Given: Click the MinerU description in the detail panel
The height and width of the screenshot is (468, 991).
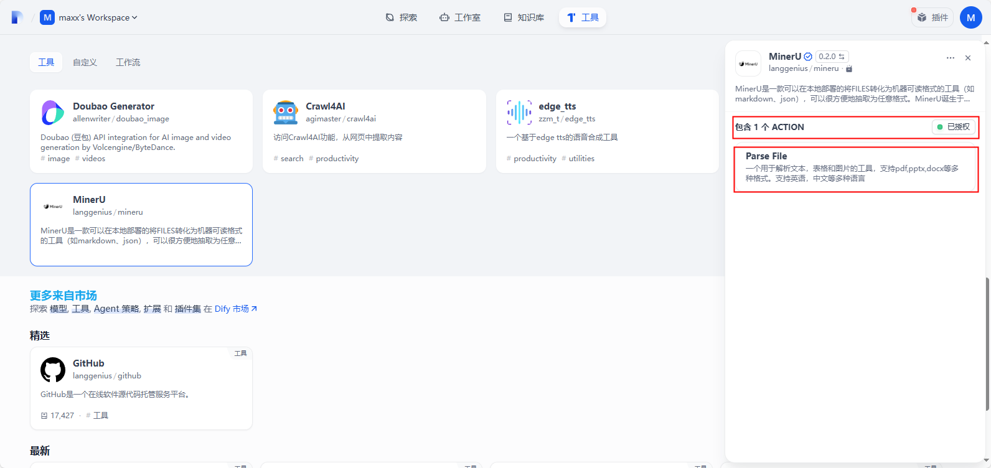Looking at the screenshot, I should 855,94.
